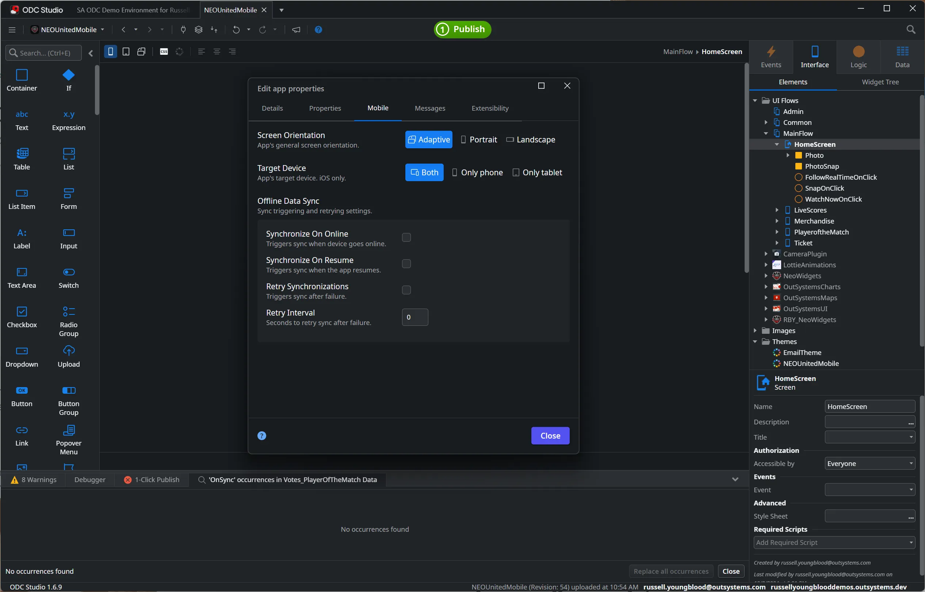
Task: Expand the LiveScores screen tree node
Action: click(x=777, y=210)
